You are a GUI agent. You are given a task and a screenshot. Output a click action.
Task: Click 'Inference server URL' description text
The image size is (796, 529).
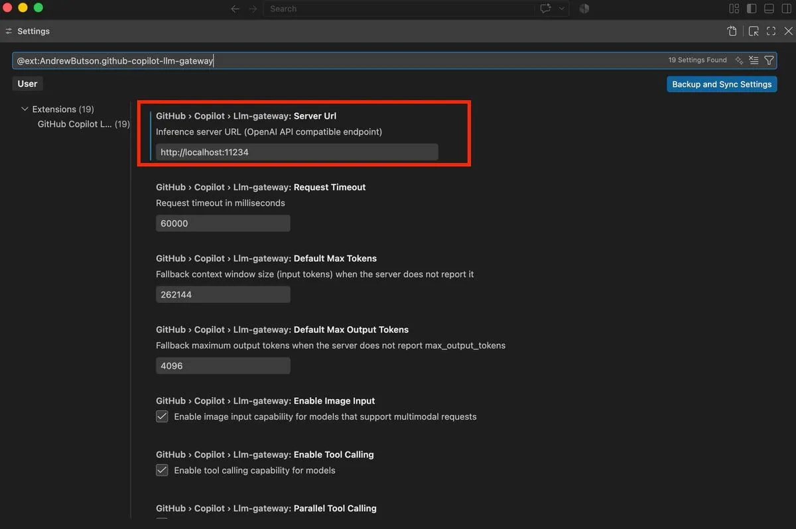[269, 131]
